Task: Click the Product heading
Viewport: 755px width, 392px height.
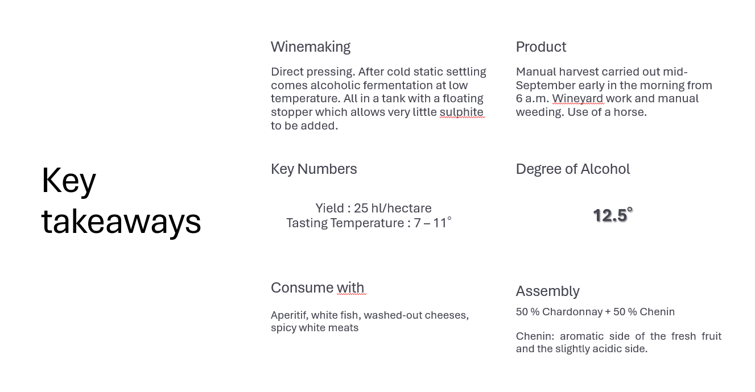Action: point(541,47)
